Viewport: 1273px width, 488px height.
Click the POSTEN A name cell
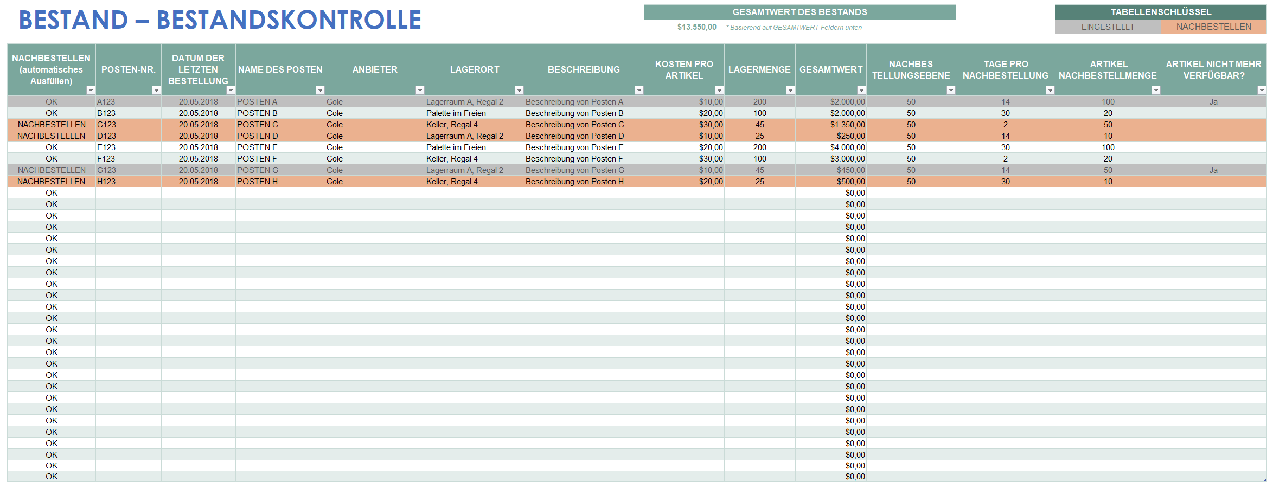point(280,102)
